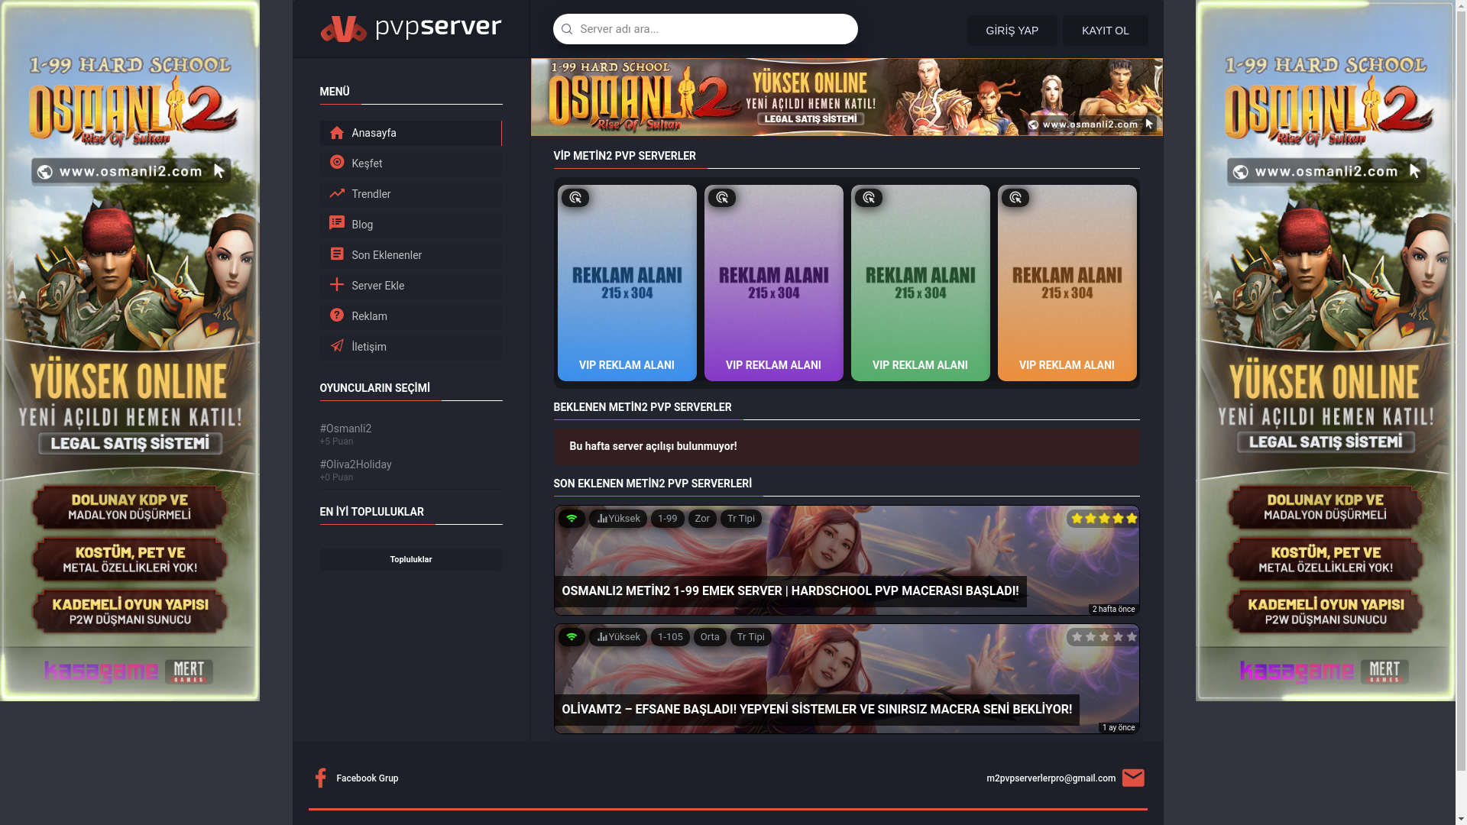
Task: Open OLİVAMT2 – EFSANE BAŞLADI listing title
Action: (817, 710)
